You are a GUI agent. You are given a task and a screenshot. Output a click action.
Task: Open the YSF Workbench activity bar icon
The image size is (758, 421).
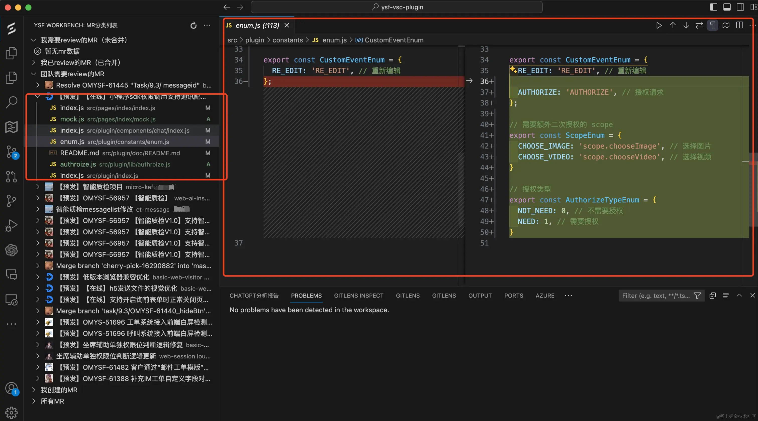[x=11, y=29]
